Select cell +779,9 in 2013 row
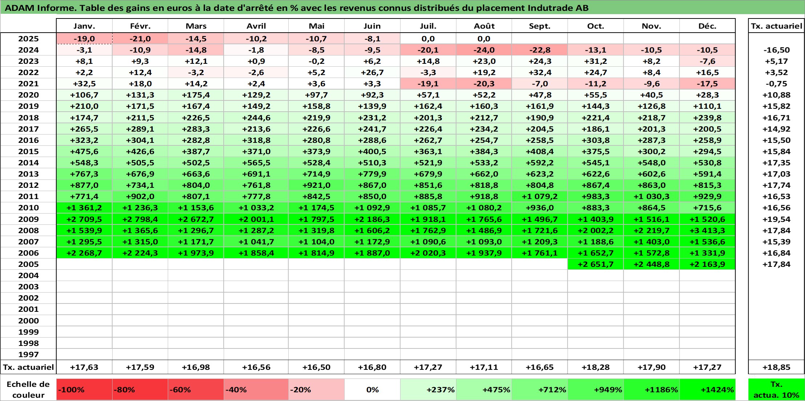 click(x=372, y=174)
